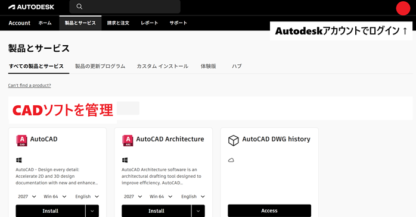Click the AutoCAD Architecture product icon
This screenshot has height=217, width=416.
click(128, 140)
